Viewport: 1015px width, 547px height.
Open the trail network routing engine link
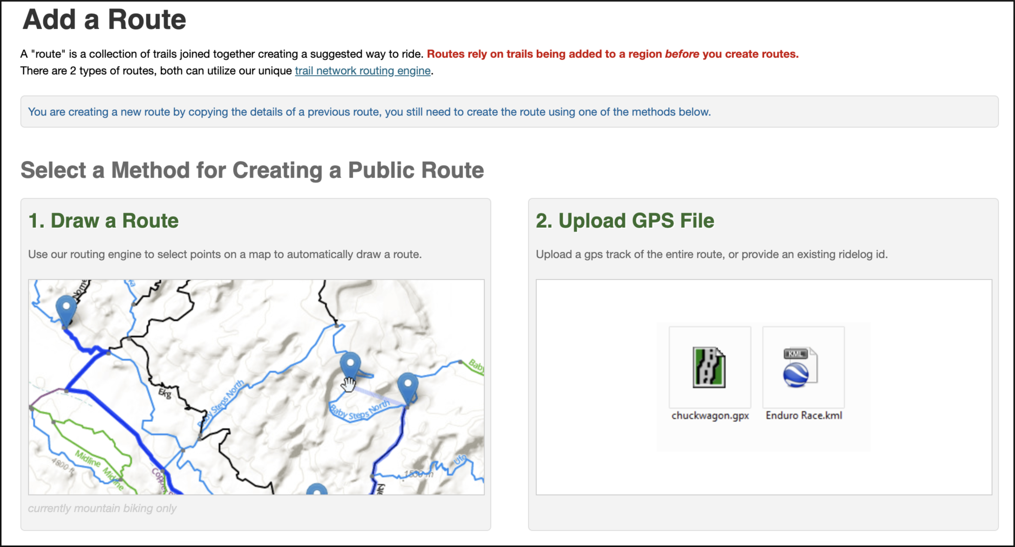[362, 71]
